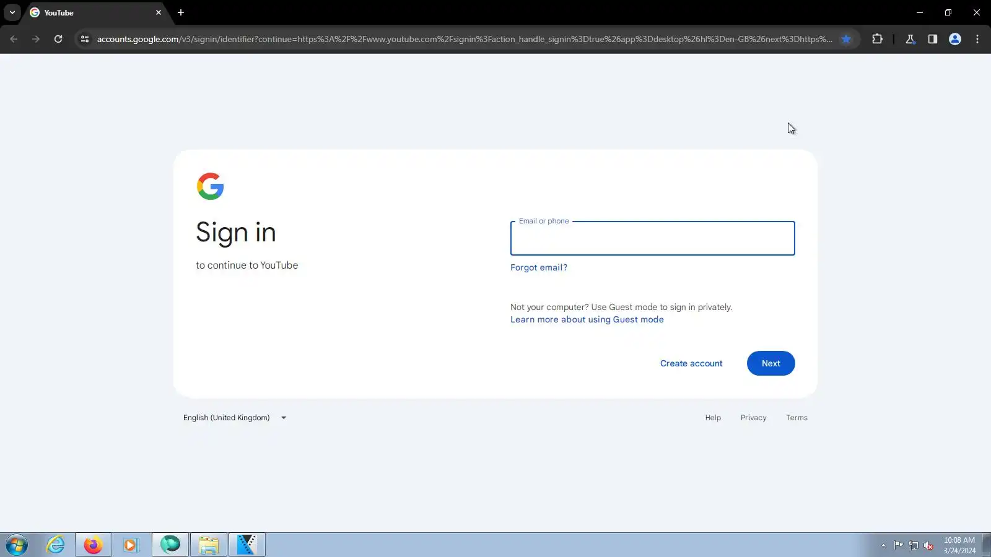Open the Chrome profile avatar
The image size is (991, 557).
pos(955,39)
